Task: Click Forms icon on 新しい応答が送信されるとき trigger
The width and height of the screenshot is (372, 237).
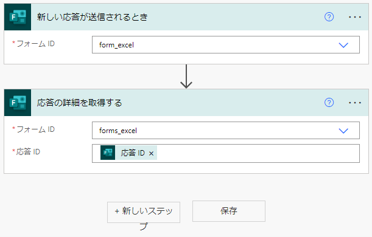Action: [18, 17]
